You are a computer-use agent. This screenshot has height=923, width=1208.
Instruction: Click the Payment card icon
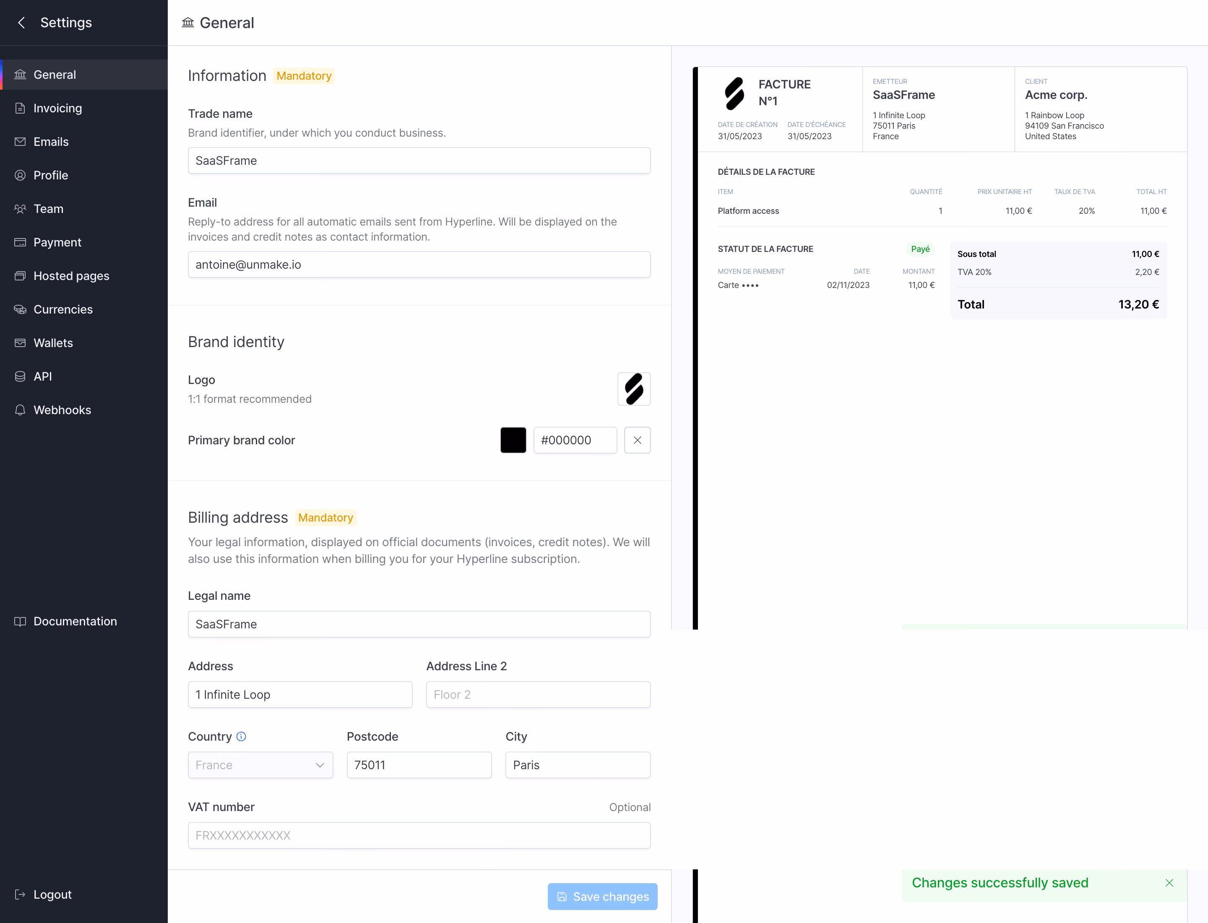(x=21, y=242)
